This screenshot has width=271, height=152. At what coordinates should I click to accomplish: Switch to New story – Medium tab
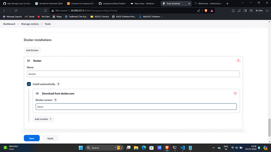pos(144,3)
